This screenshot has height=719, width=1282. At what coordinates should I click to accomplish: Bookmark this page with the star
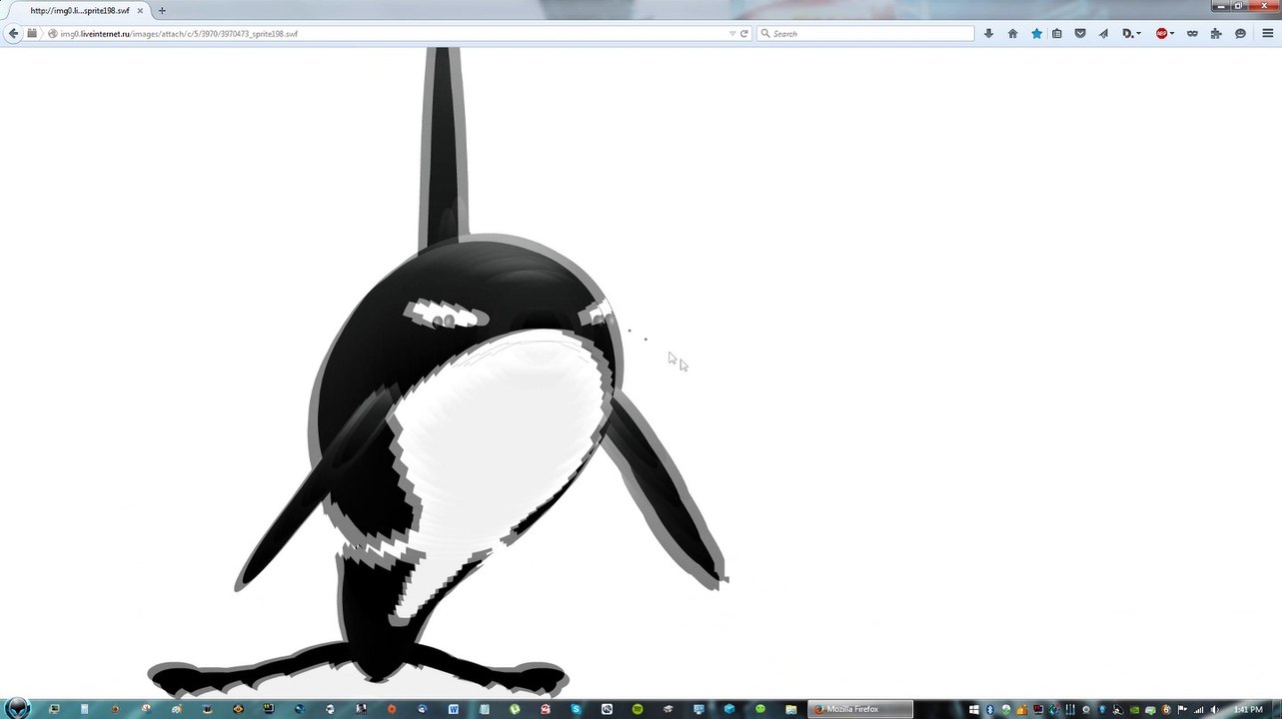(1036, 33)
